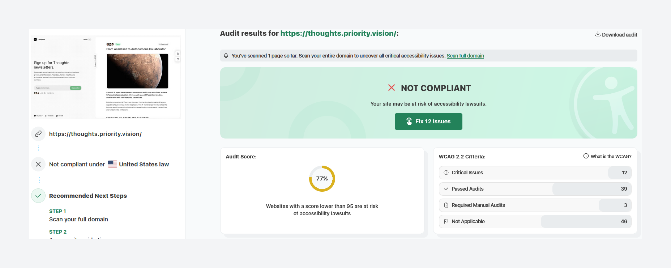Expand the Required Manual Audits row
Screen dimensions: 671x268
[535, 205]
